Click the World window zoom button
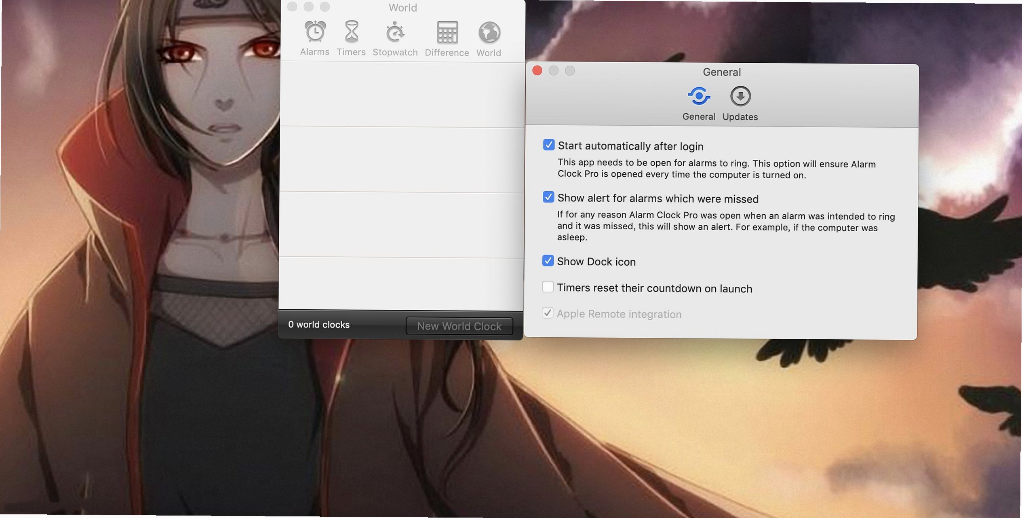1022x518 pixels. 325,6
